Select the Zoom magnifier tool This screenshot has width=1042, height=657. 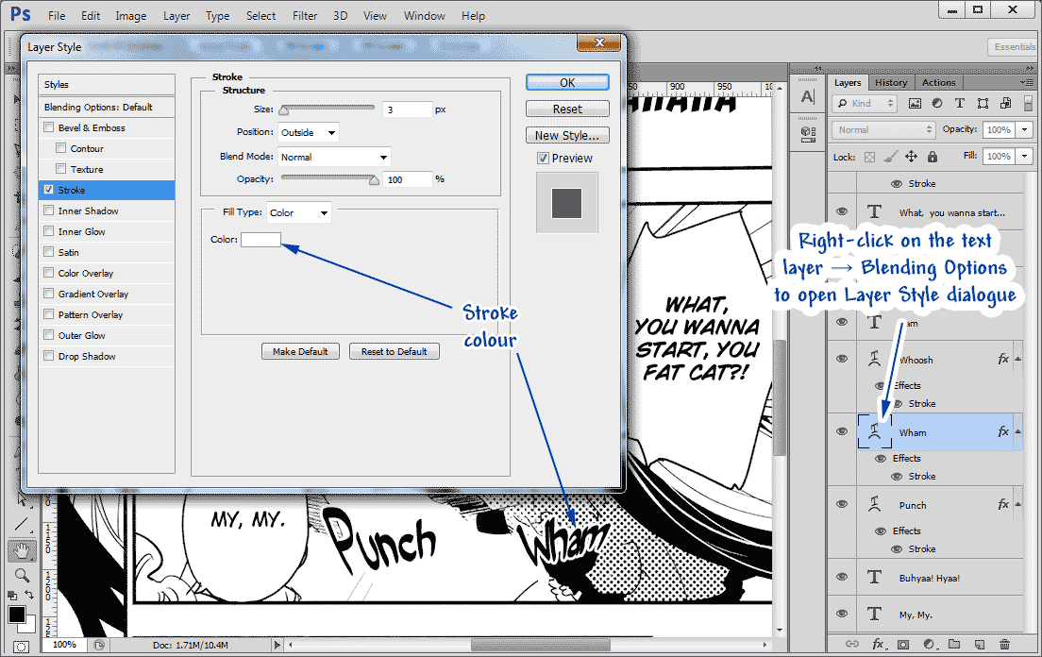pos(22,575)
